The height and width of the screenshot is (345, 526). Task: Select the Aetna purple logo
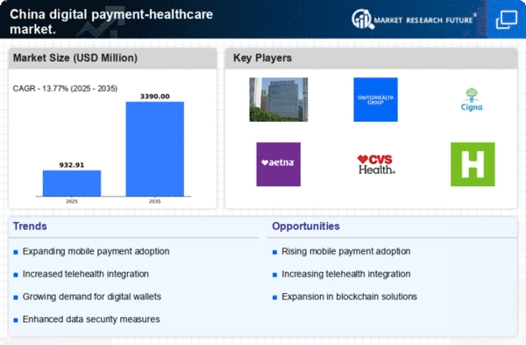(279, 164)
